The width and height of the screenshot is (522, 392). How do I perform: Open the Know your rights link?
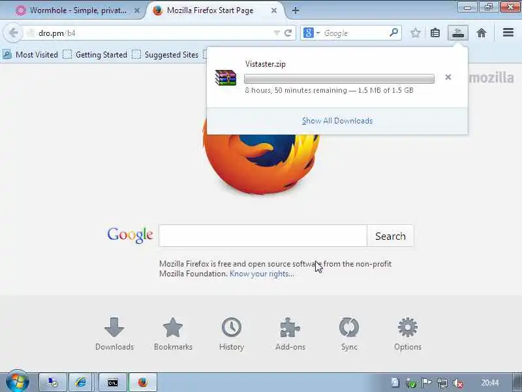pyautogui.click(x=262, y=274)
